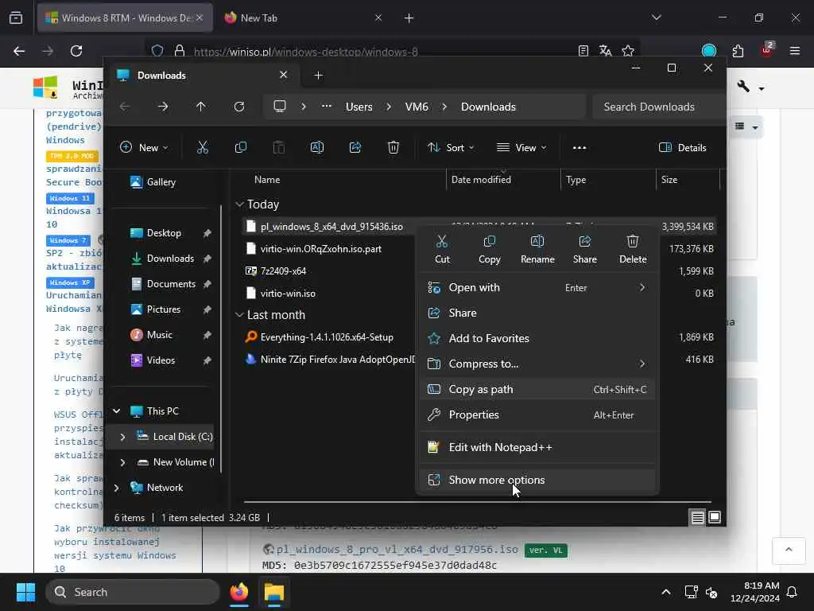The height and width of the screenshot is (611, 814).
Task: Collapse the Last month group
Action: (239, 315)
